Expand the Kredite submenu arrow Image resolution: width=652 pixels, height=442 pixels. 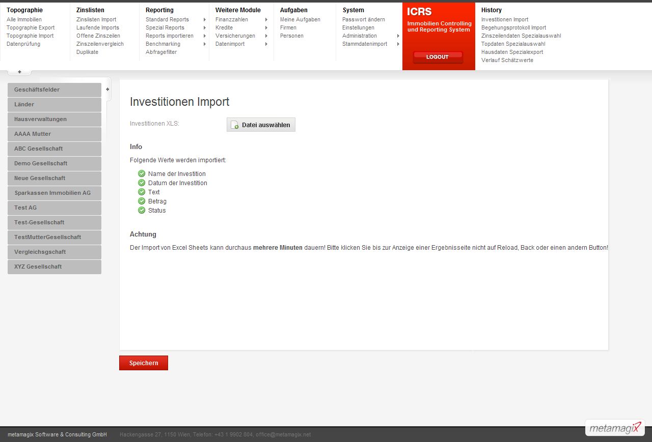266,28
